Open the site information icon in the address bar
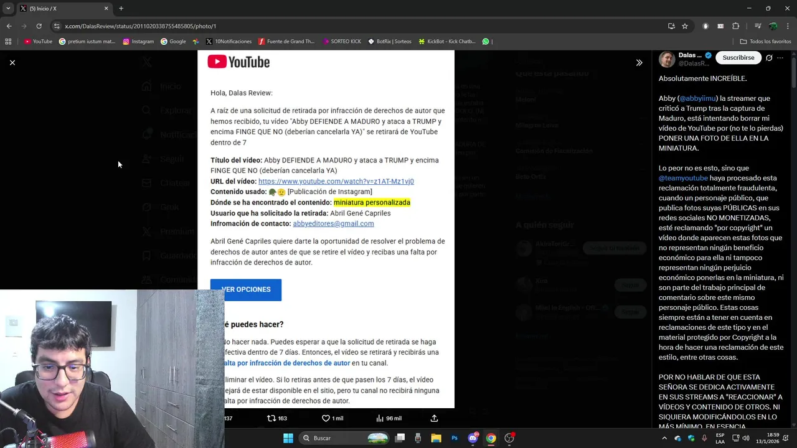 57,26
